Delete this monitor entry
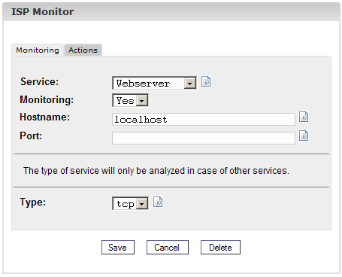The height and width of the screenshot is (277, 342). click(220, 248)
